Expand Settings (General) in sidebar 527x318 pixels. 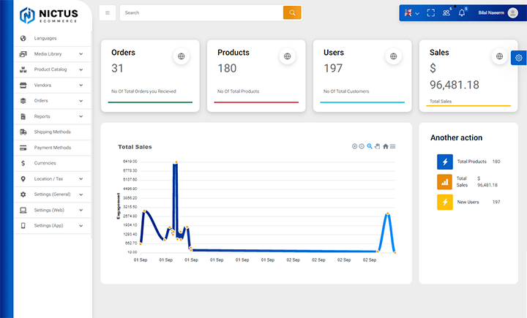53,194
